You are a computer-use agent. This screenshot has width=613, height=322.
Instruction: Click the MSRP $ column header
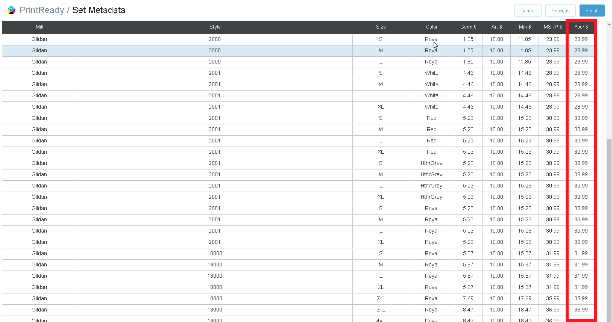[x=553, y=27]
